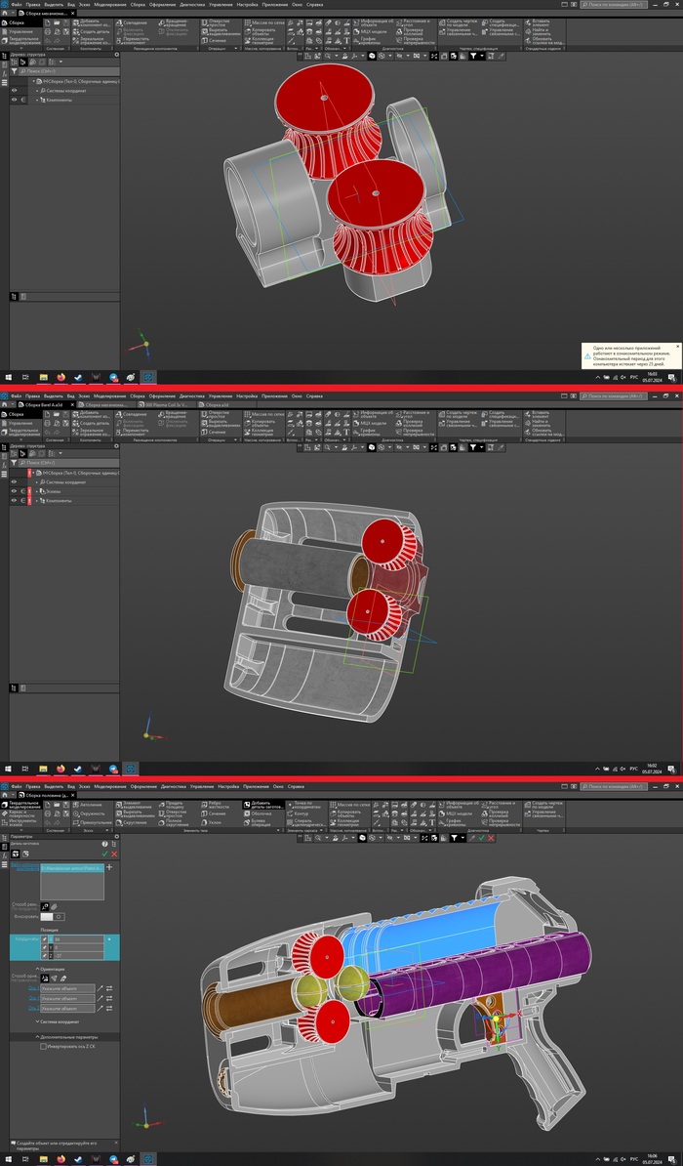
Task: Click highlighted Добавить деталь-заготовку toolbar button
Action: coord(264,808)
